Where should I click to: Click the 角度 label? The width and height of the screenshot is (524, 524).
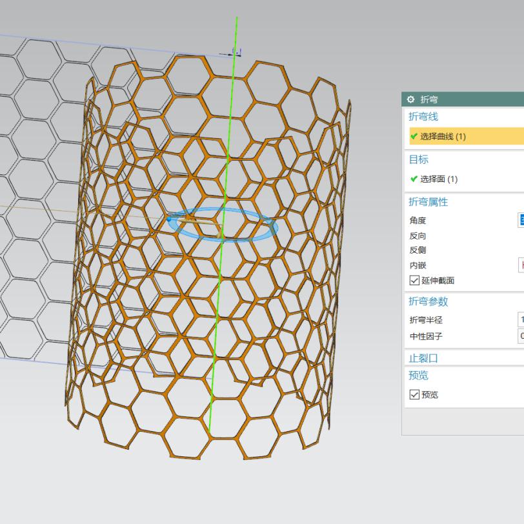pos(418,221)
